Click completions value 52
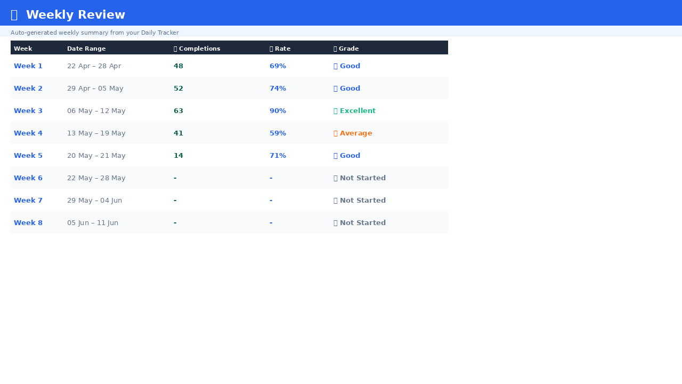Screen dimensions: 682x384 178,89
